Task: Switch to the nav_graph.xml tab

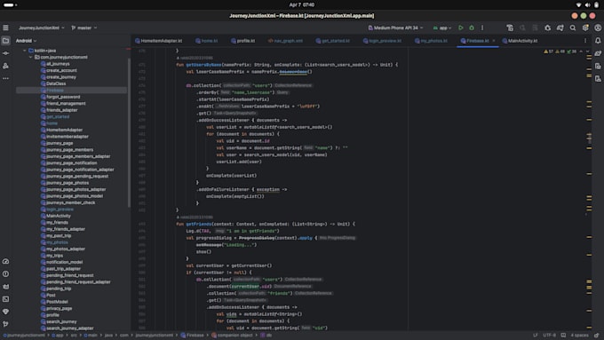Action: click(x=285, y=41)
